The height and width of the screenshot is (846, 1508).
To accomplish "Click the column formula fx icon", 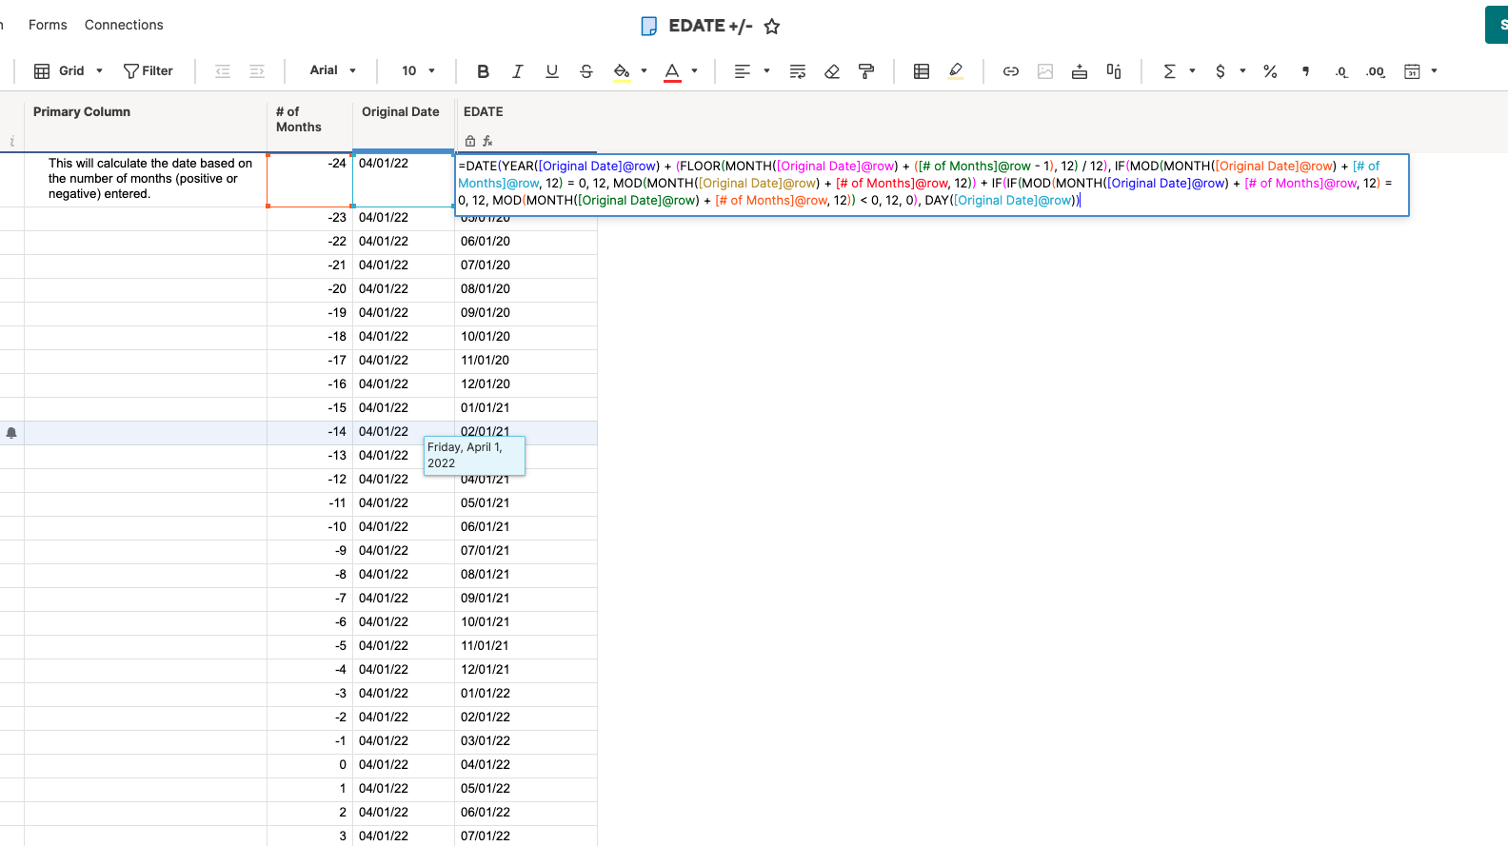I will 487,141.
